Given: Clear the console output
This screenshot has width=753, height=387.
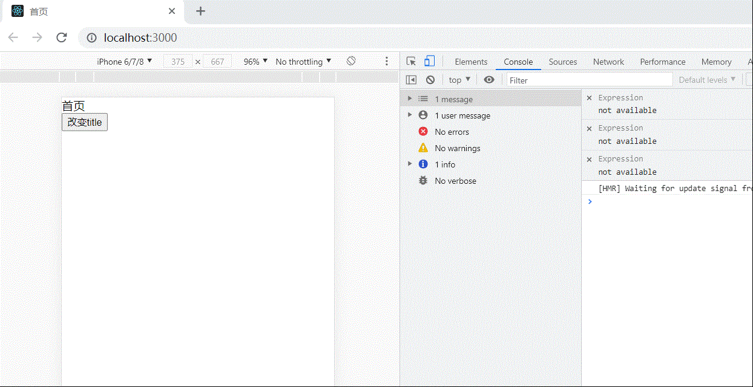Looking at the screenshot, I should (430, 80).
